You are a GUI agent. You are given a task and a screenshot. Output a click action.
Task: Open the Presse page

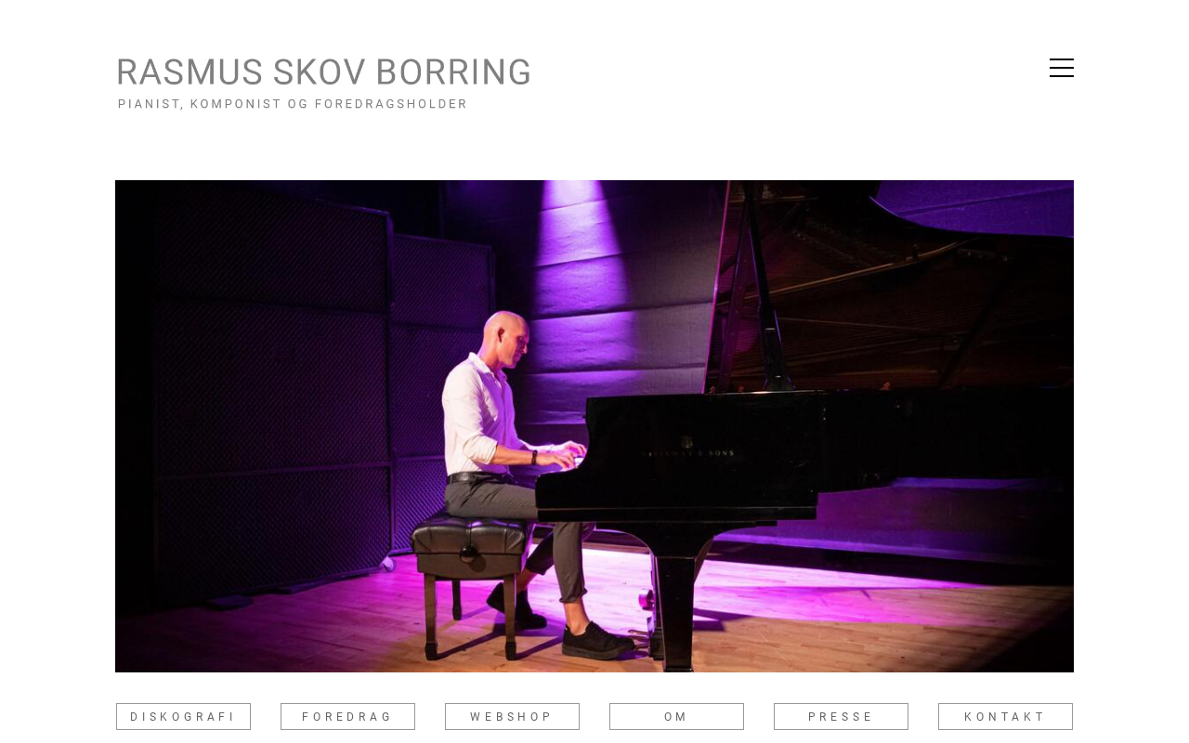[841, 717]
